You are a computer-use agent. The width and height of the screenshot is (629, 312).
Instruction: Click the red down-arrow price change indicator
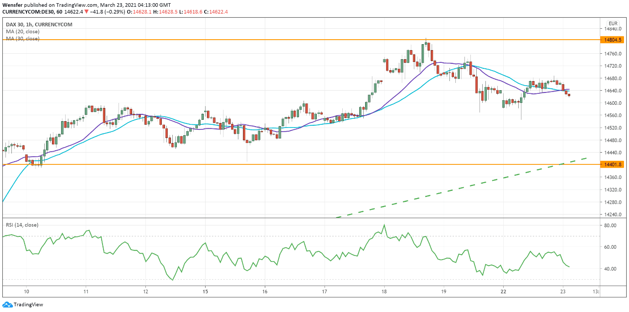(x=86, y=11)
